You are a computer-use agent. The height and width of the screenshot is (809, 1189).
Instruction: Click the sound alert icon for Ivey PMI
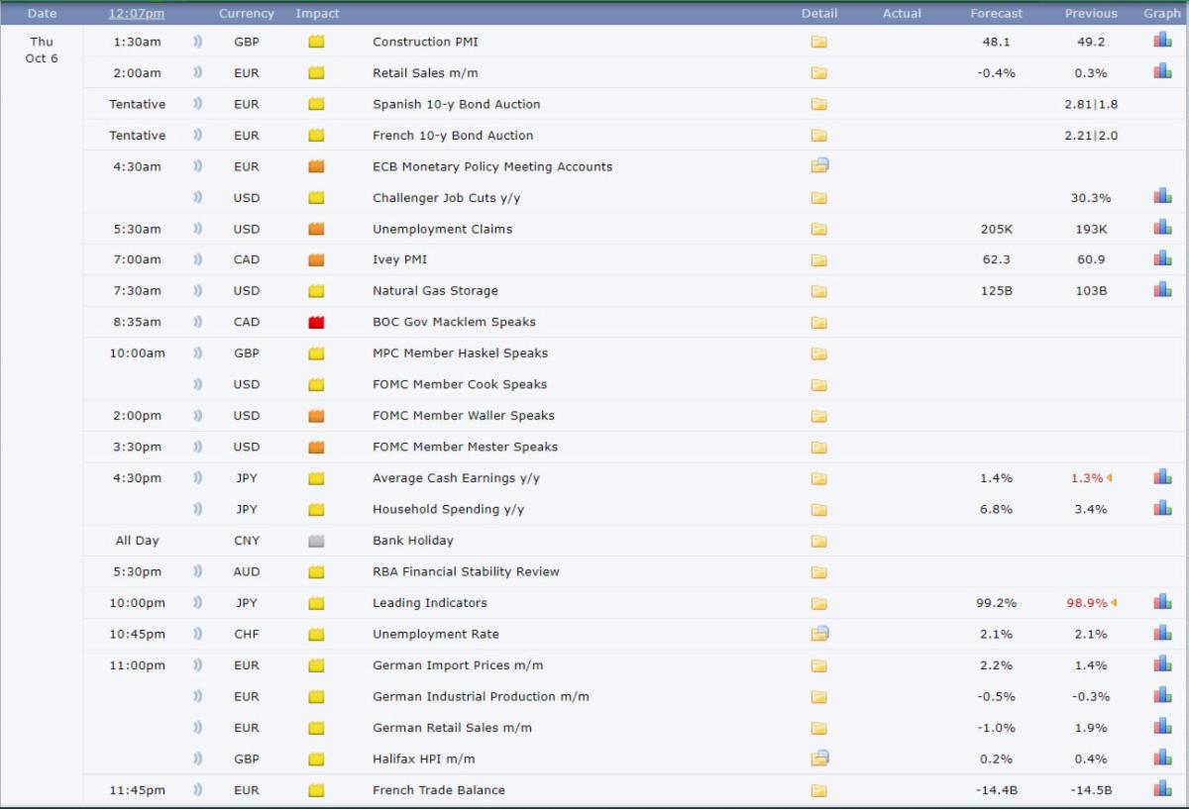197,259
